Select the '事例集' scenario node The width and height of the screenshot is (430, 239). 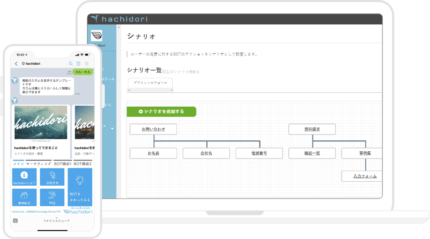click(362, 153)
